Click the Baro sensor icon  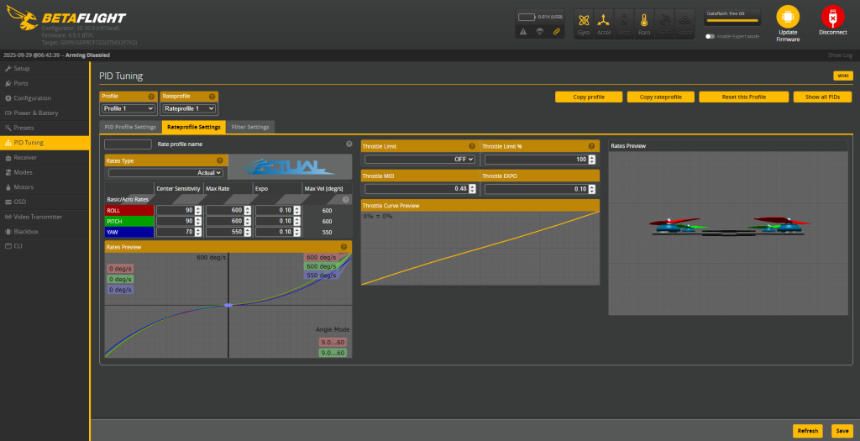point(643,23)
